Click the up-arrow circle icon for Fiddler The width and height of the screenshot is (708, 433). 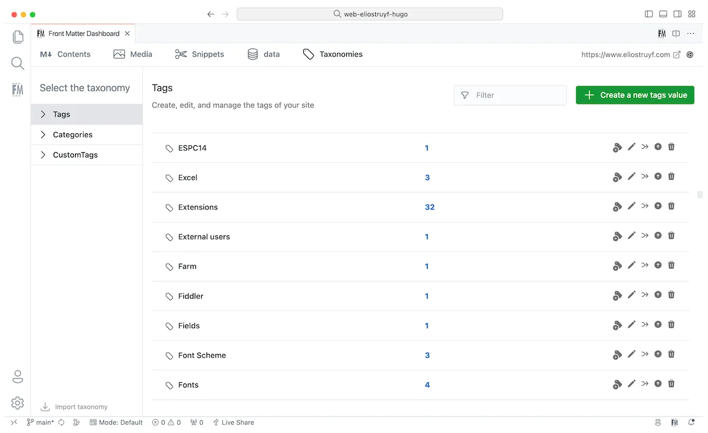(x=658, y=295)
